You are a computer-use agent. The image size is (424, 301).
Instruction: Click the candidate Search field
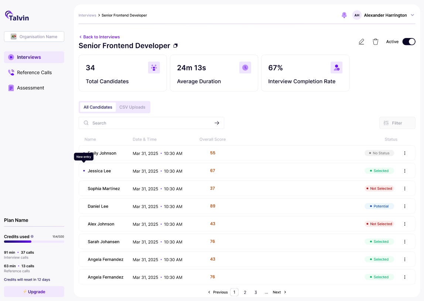[x=151, y=123]
